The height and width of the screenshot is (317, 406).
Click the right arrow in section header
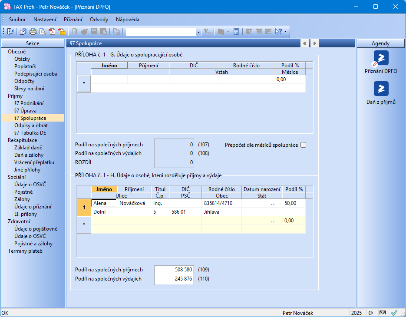point(315,43)
